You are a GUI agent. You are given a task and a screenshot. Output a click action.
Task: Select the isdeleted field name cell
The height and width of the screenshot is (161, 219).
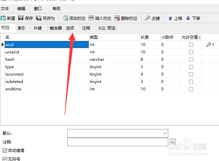[x=47, y=81]
